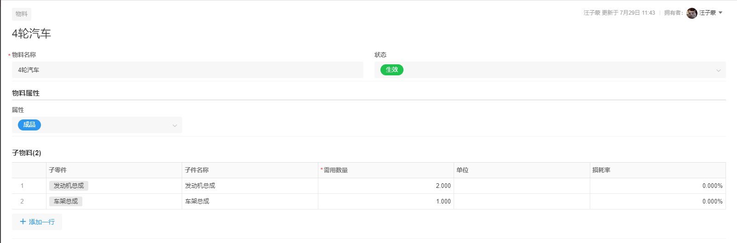Open the 车架总成 sub-part tag
This screenshot has height=243, width=737.
pyautogui.click(x=66, y=201)
